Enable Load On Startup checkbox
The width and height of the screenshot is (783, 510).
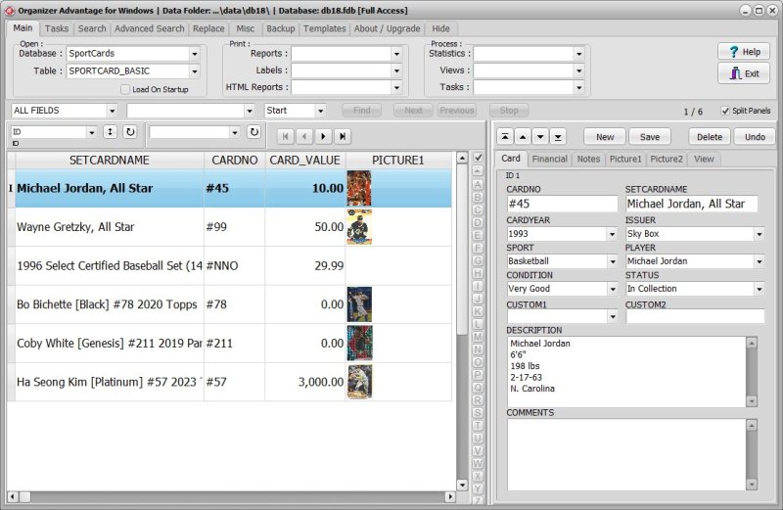pyautogui.click(x=125, y=89)
